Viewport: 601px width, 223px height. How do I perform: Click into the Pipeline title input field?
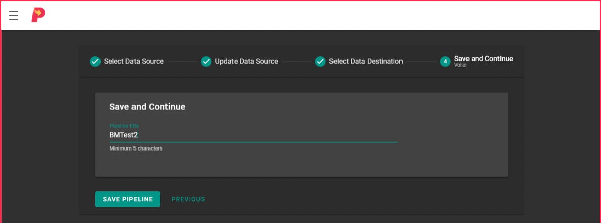[253, 135]
